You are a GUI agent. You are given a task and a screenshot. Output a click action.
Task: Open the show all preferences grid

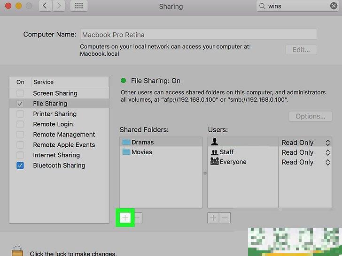pos(79,6)
